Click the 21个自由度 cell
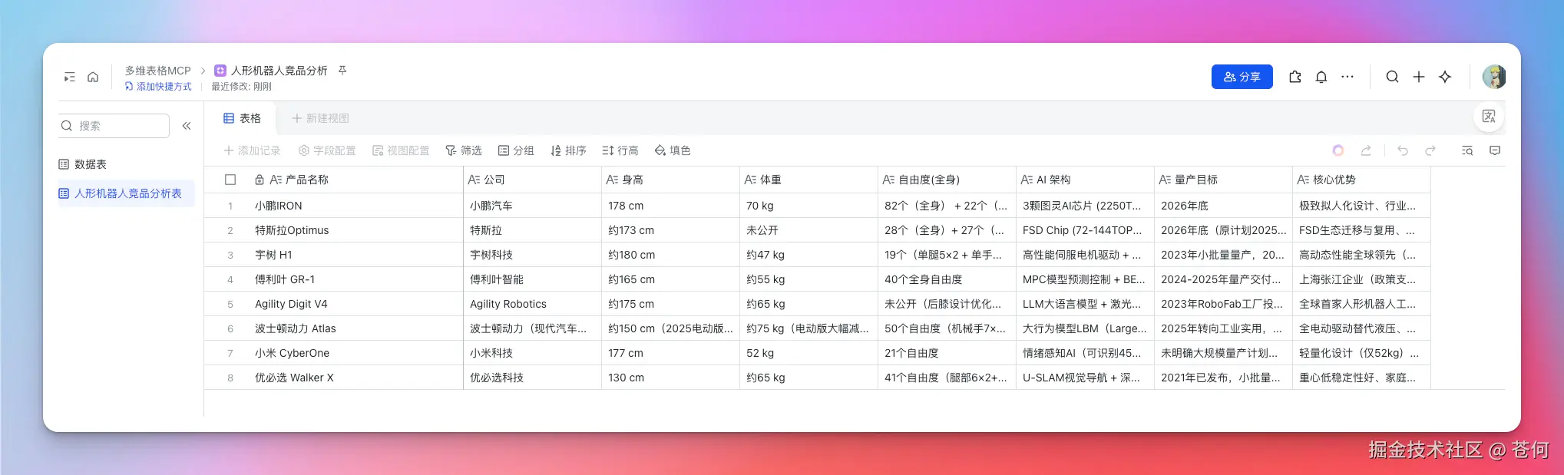 click(947, 353)
